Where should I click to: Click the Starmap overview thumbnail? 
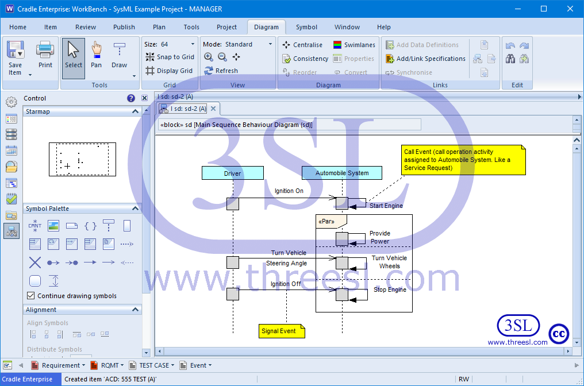click(x=82, y=159)
